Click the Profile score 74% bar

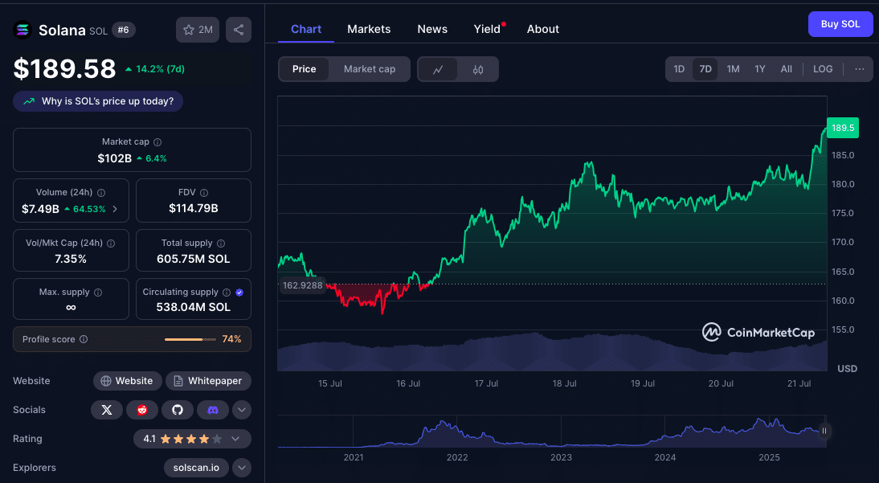(190, 339)
